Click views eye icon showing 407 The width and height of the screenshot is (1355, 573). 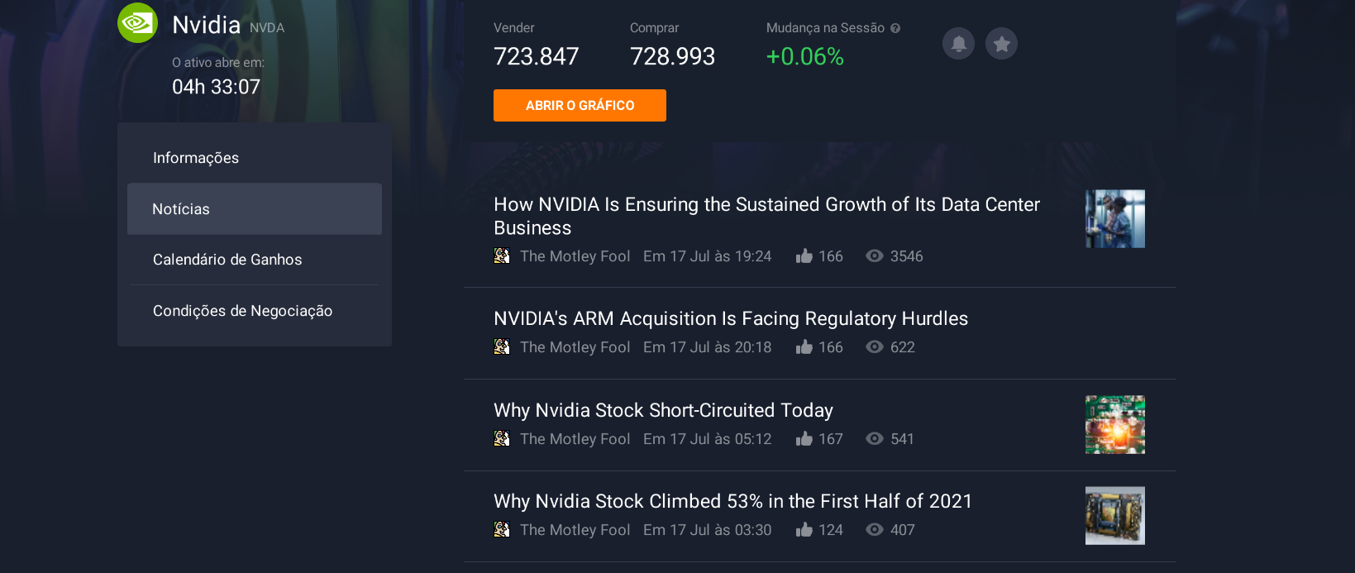[x=874, y=530]
